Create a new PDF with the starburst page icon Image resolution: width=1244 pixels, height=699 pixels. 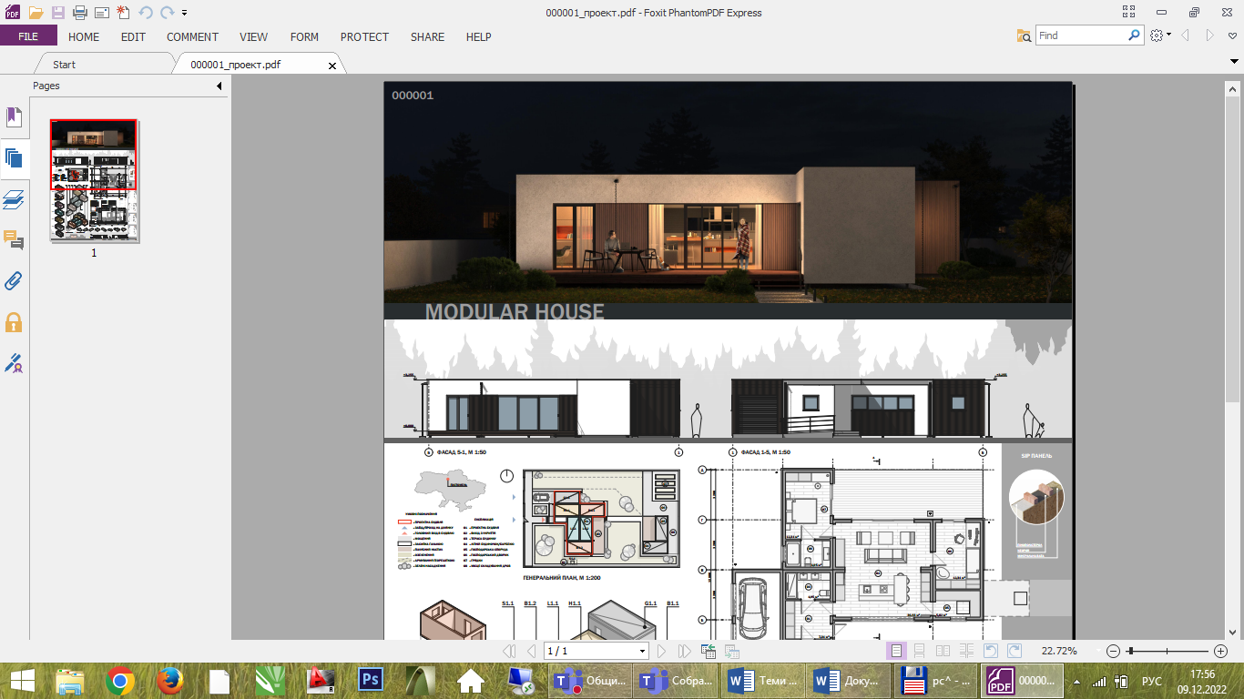pyautogui.click(x=123, y=13)
